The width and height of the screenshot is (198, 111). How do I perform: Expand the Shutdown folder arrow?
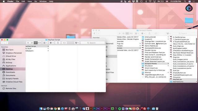coord(168,66)
